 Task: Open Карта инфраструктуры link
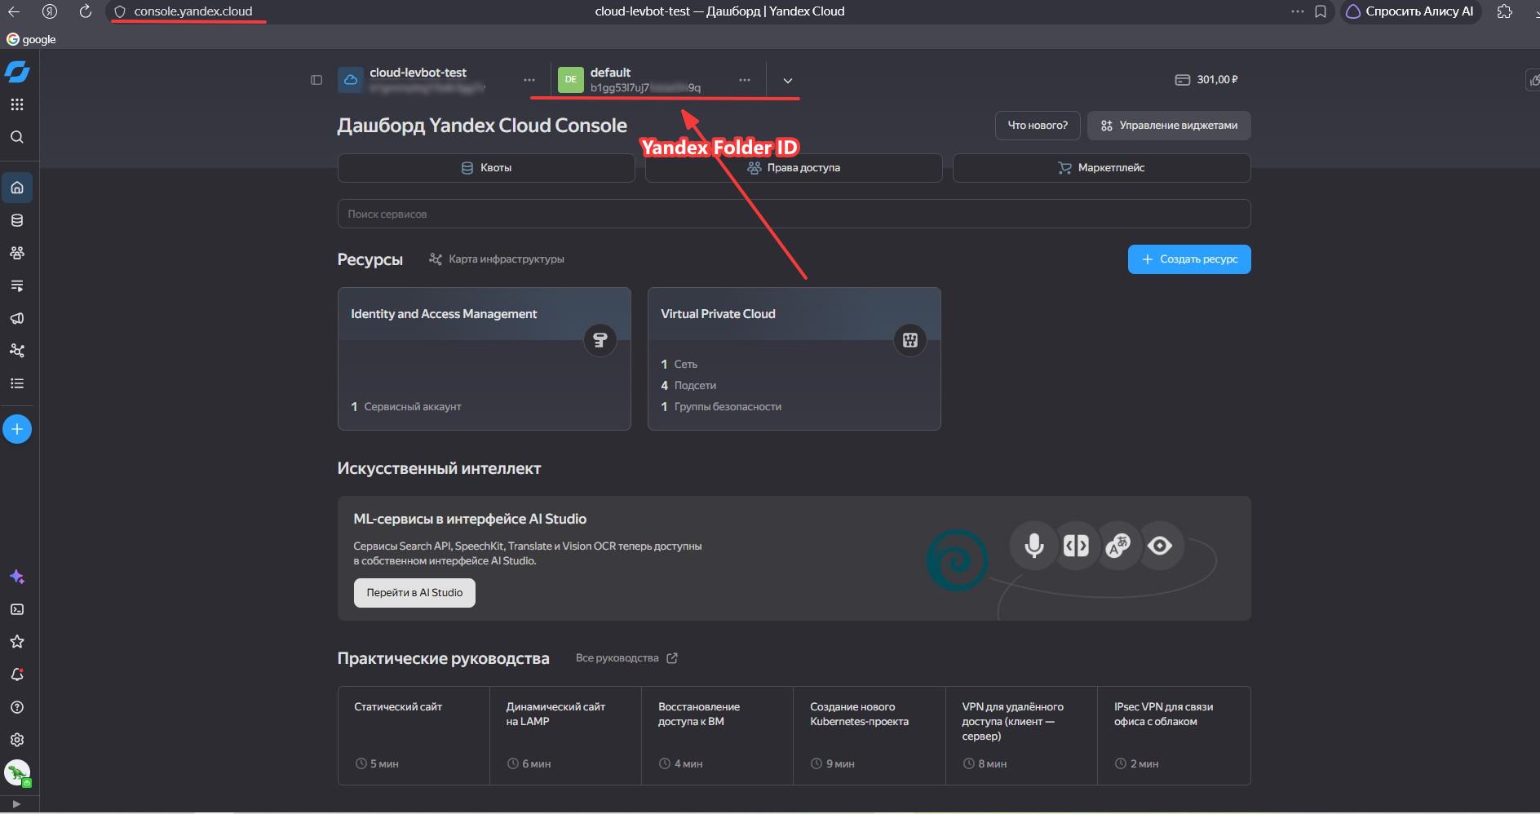497,259
